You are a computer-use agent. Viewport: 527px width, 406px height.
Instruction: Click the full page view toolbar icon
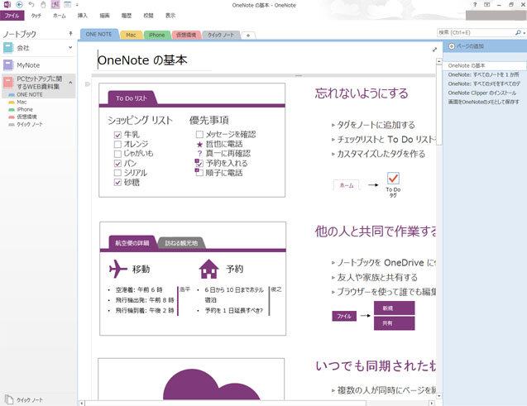pos(67,5)
